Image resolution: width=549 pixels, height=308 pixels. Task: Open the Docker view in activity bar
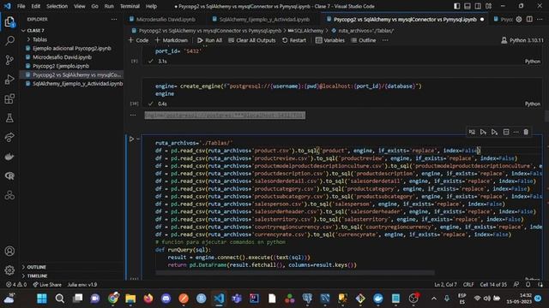coord(9,157)
